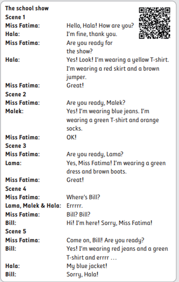
Task: Select the 'Scene 4' heading
Action: click(x=16, y=189)
